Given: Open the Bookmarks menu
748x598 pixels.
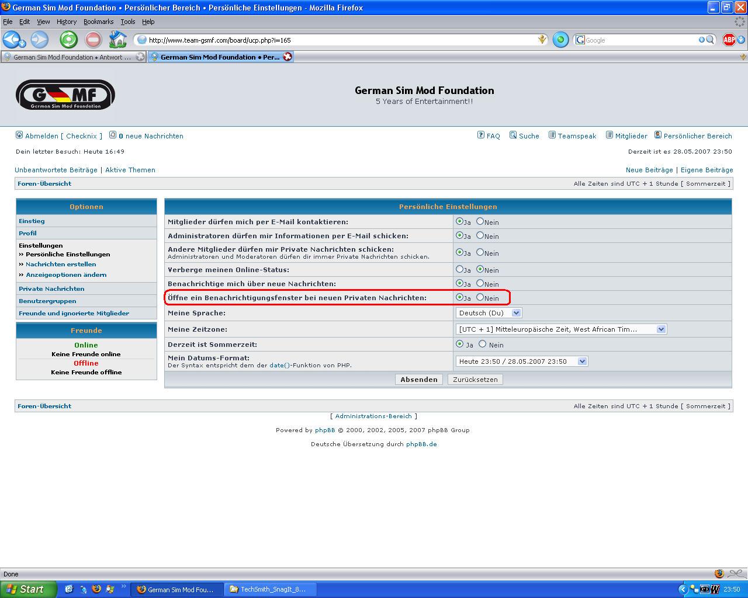Looking at the screenshot, I should 98,22.
